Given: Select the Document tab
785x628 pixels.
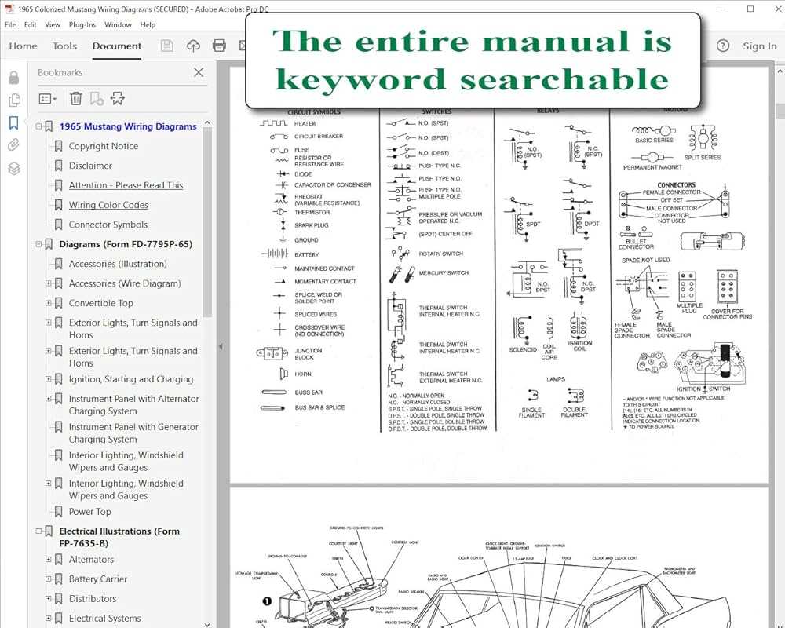Looking at the screenshot, I should coord(117,46).
